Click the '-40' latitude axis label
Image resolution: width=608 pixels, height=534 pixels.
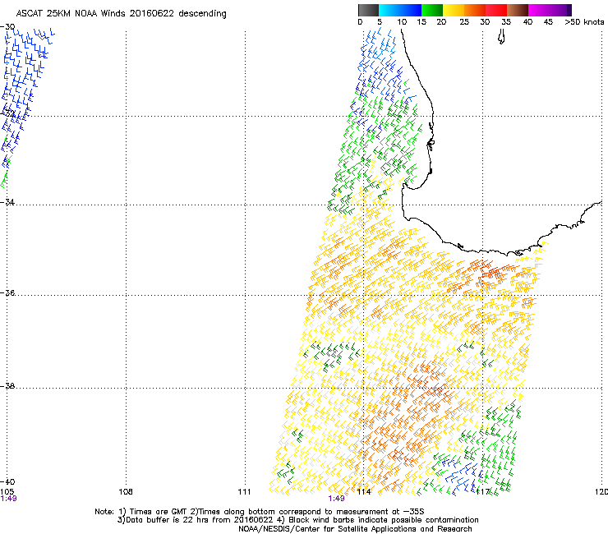tap(7, 481)
